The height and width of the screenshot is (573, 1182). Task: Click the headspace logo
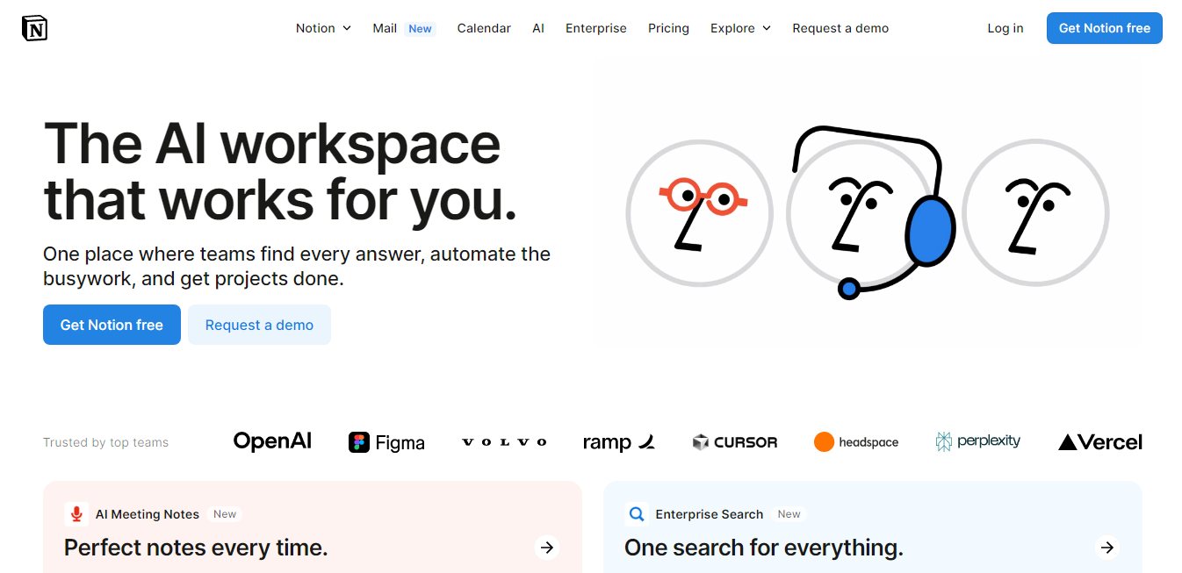click(856, 442)
